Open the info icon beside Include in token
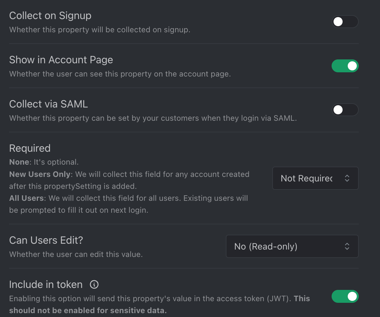Image resolution: width=380 pixels, height=317 pixels. [94, 284]
